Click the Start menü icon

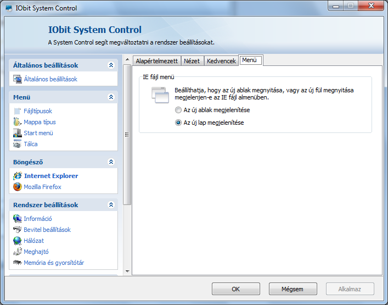pos(18,133)
